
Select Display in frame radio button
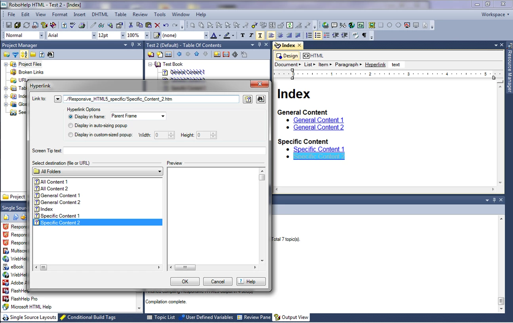[x=71, y=117]
